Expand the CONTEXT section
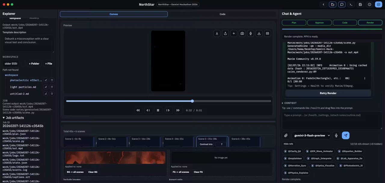This screenshot has width=385, height=183. [289, 103]
